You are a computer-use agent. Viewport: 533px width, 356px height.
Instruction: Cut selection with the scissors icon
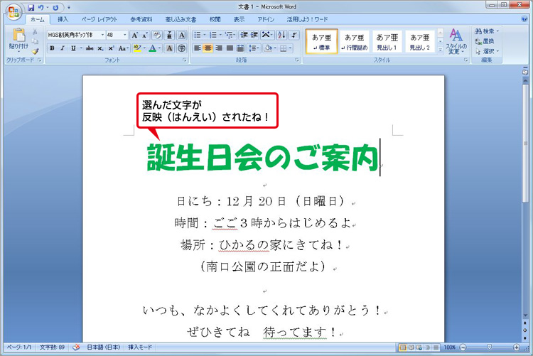35,32
